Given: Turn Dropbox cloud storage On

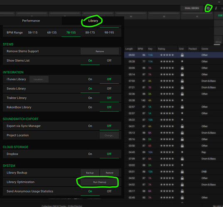Looking at the screenshot, I should pyautogui.click(x=90, y=154).
